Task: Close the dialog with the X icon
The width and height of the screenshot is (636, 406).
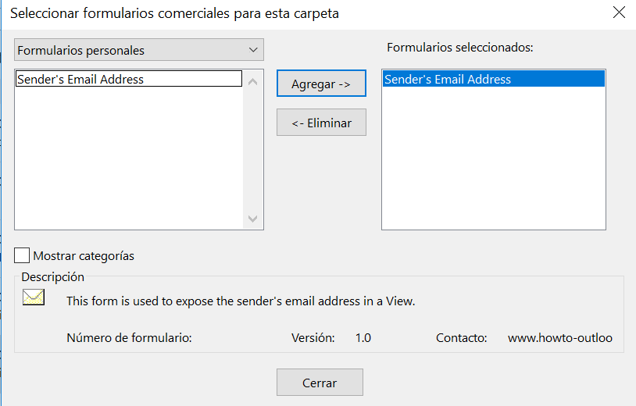Action: [x=619, y=12]
